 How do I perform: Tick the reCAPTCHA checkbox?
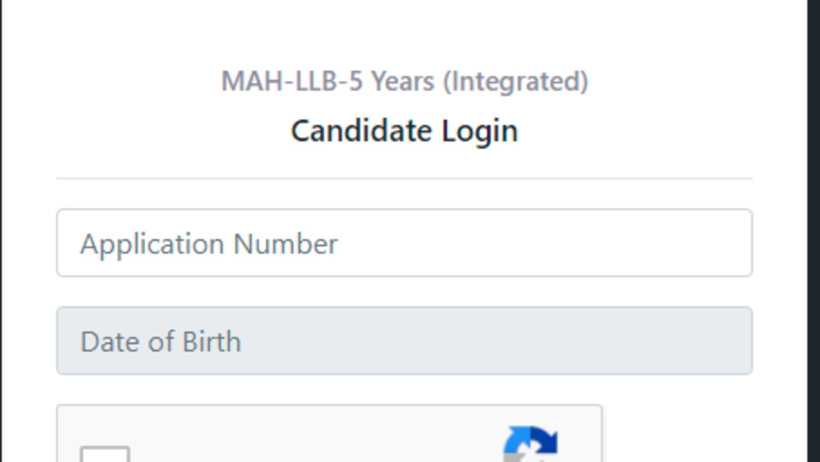pos(104,454)
